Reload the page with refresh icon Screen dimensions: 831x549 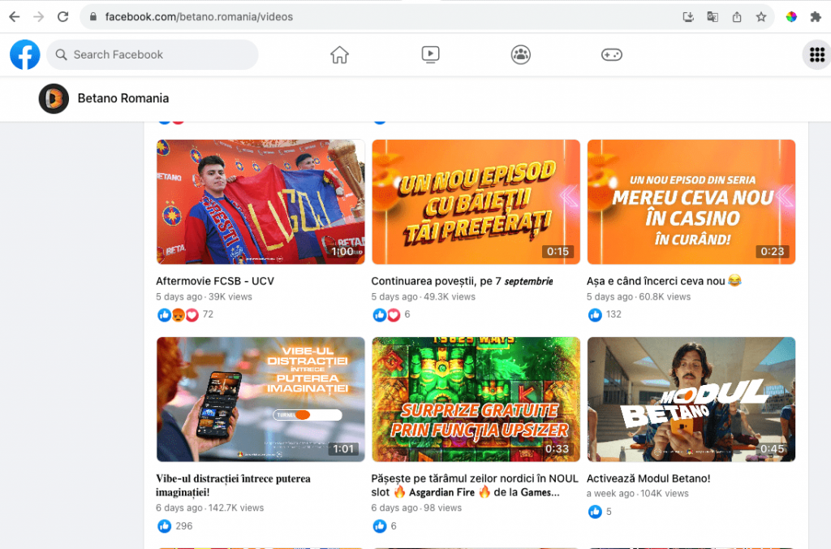tap(63, 17)
